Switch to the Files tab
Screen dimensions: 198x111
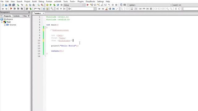(25, 16)
